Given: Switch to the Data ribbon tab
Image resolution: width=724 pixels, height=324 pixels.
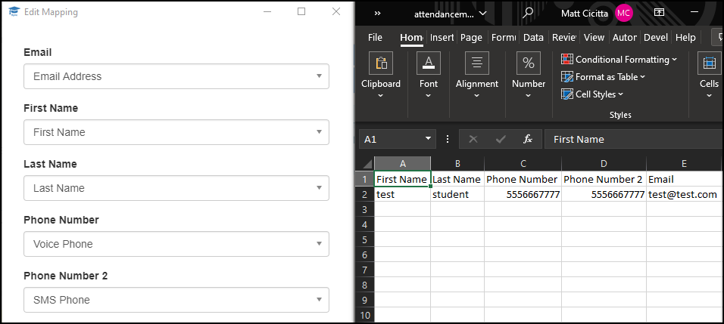Looking at the screenshot, I should click(533, 38).
